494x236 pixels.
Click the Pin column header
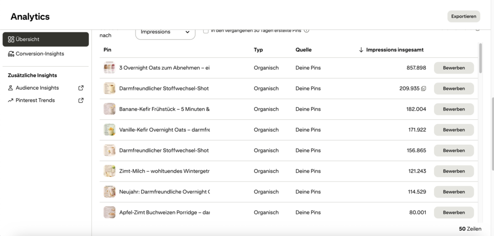tap(108, 50)
